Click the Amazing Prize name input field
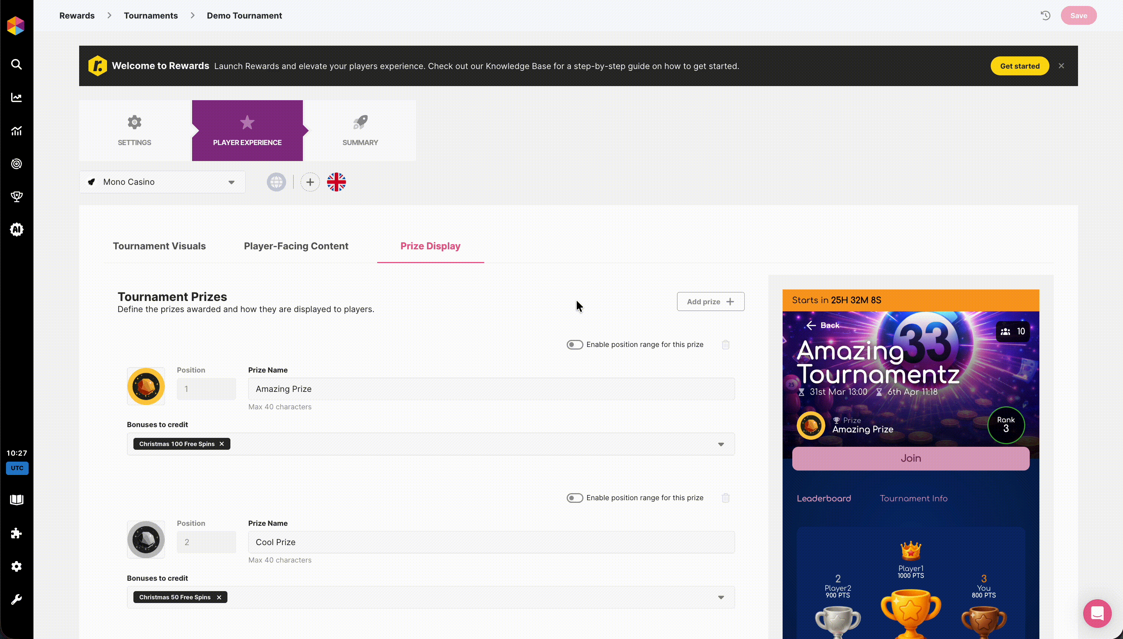Image resolution: width=1123 pixels, height=639 pixels. (491, 389)
